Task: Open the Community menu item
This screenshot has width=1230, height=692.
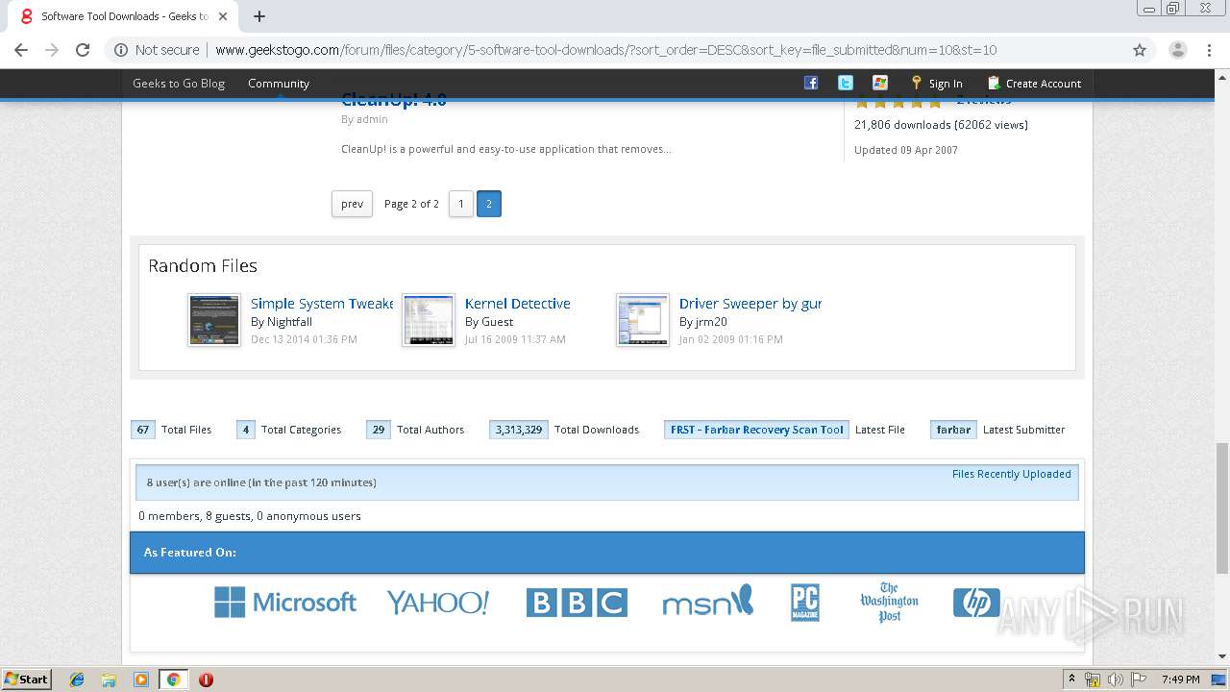Action: pos(279,84)
